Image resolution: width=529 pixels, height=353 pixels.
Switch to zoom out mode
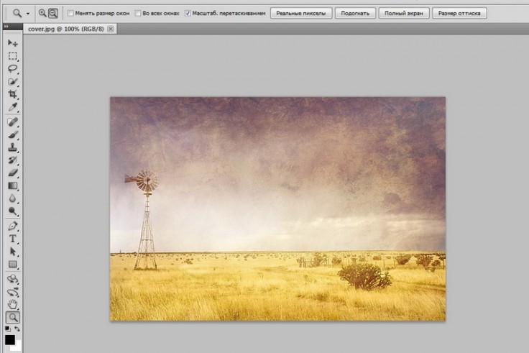(53, 13)
